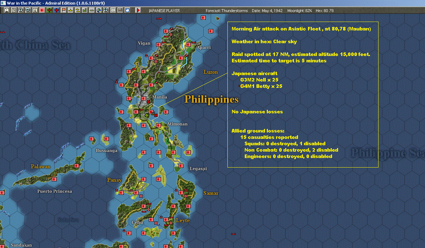Click the Japanese flag marker beside Atimonan
Screen dimensions: 425x248
[x=159, y=125]
